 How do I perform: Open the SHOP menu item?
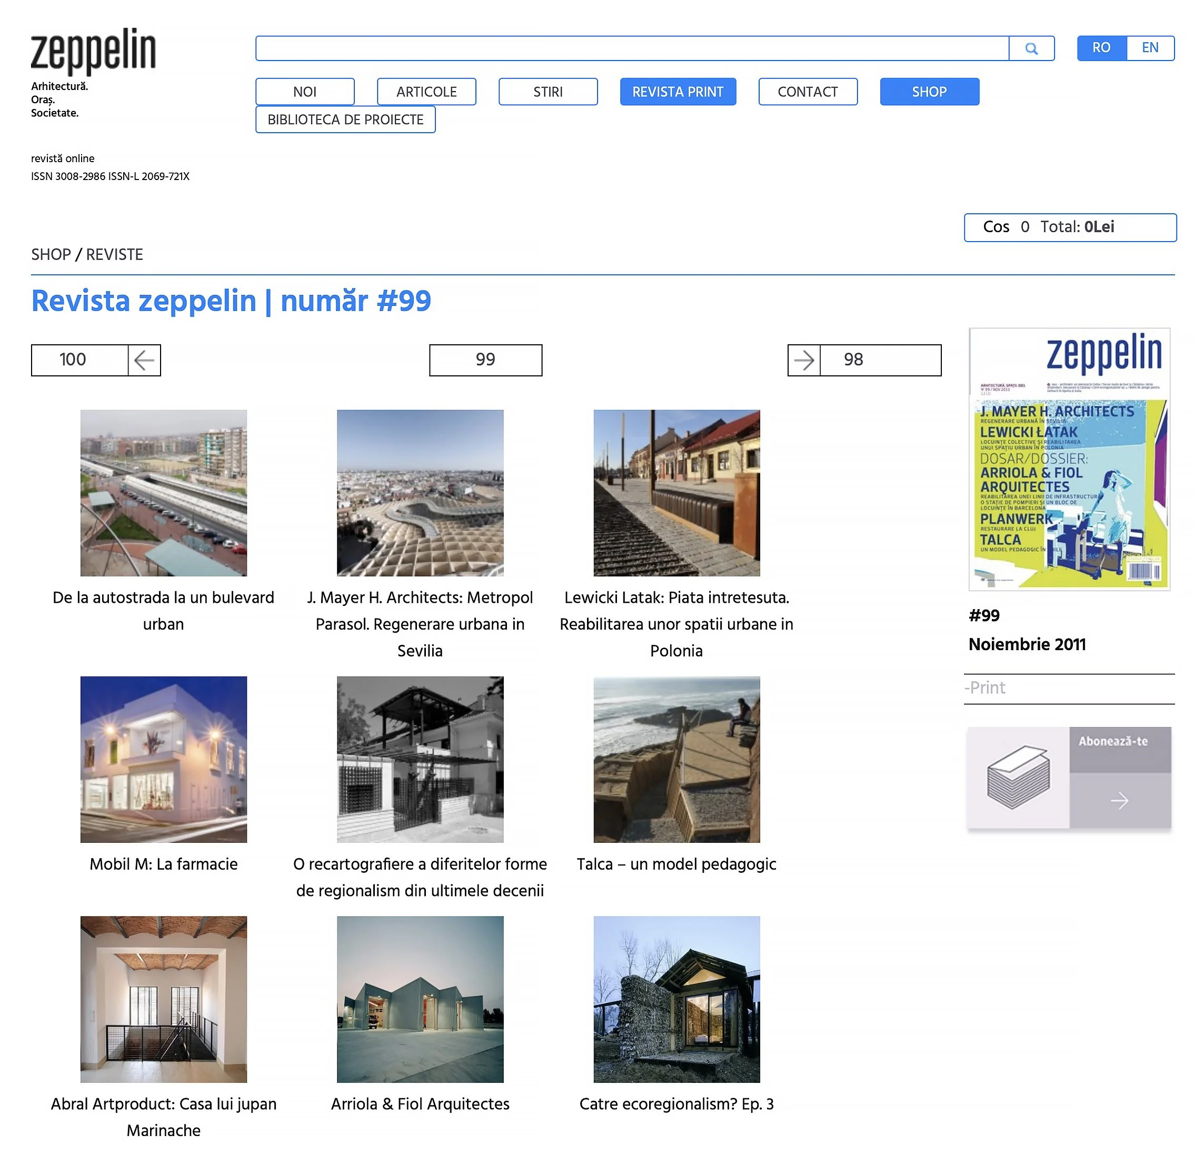[x=930, y=92]
